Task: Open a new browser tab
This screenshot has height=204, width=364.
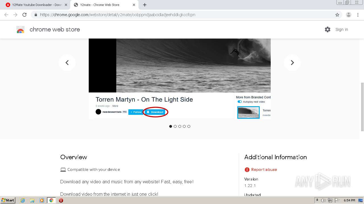Action: pyautogui.click(x=145, y=5)
